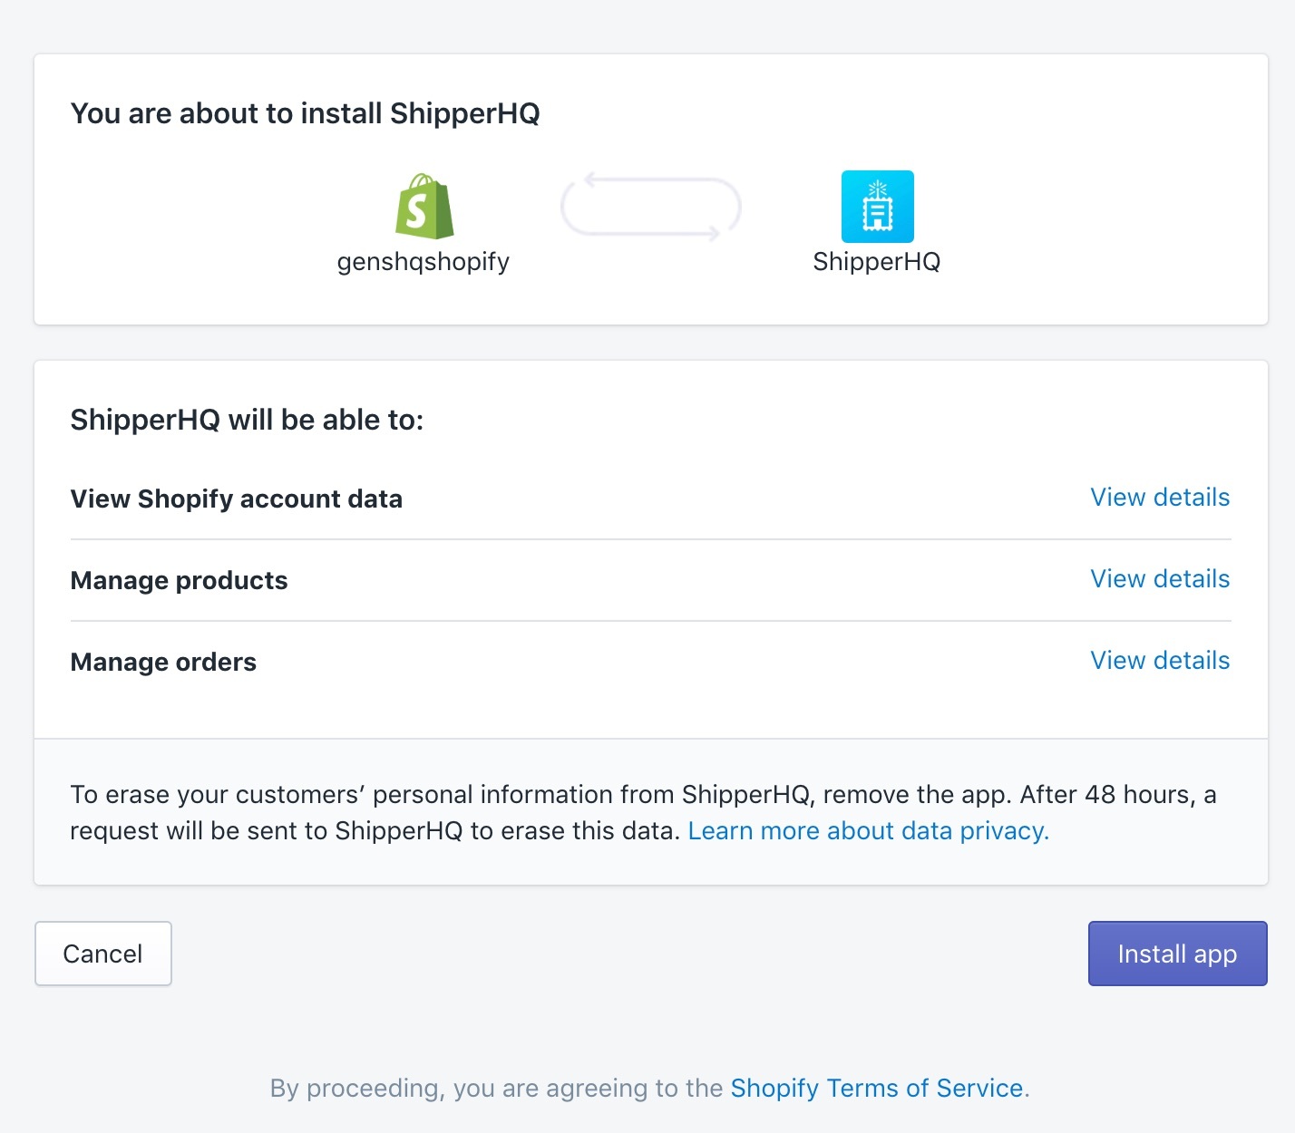This screenshot has height=1133, width=1295.
Task: Open the Shopify Terms of Service link
Action: point(876,1088)
